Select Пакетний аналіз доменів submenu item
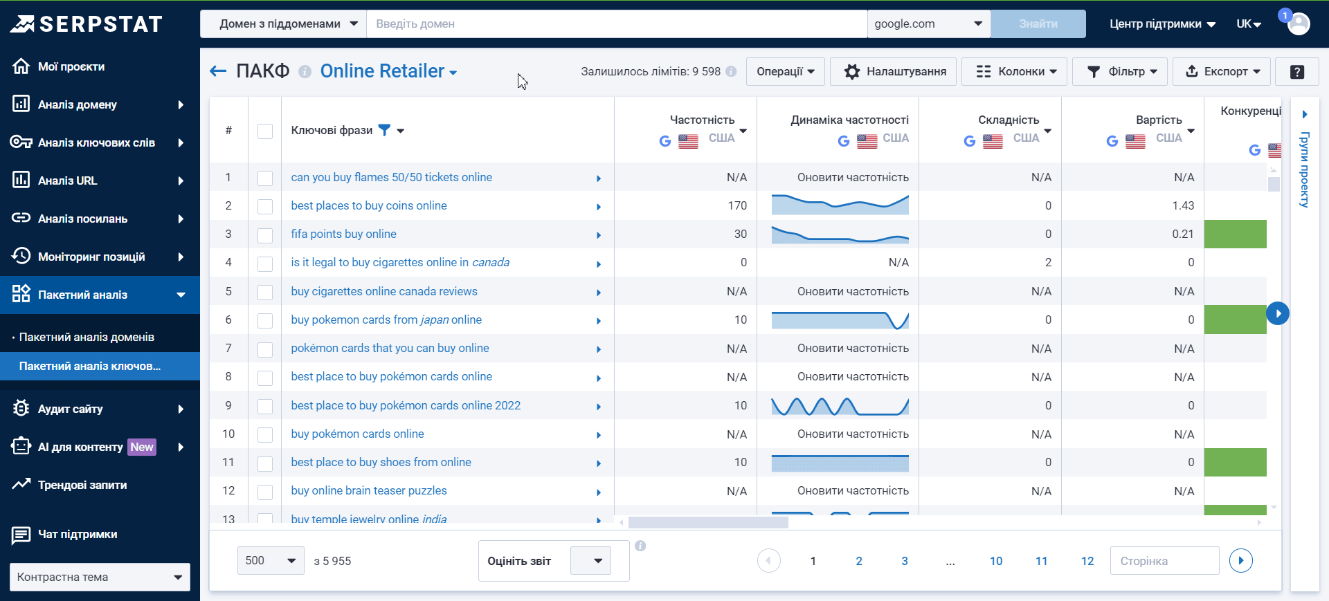Image resolution: width=1329 pixels, height=601 pixels. click(87, 337)
